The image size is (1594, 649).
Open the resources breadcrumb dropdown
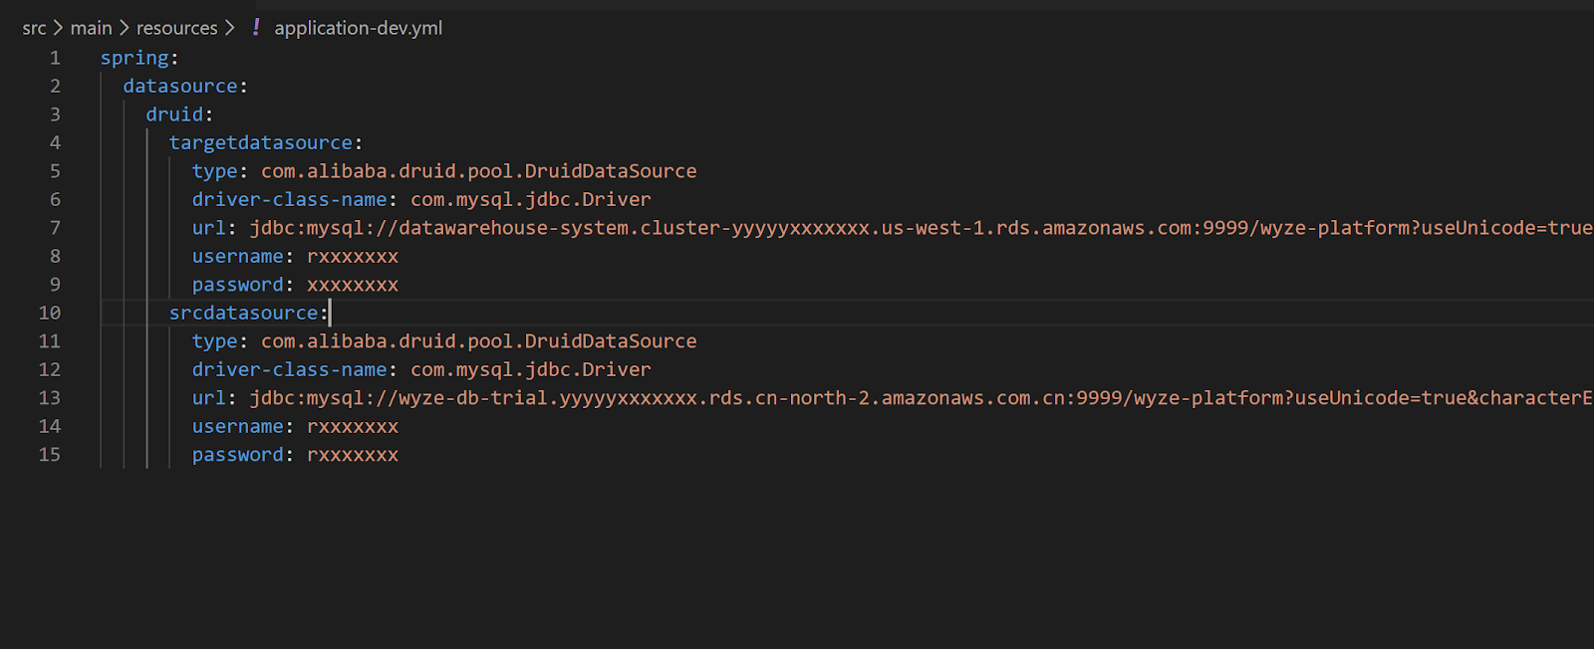tap(176, 28)
